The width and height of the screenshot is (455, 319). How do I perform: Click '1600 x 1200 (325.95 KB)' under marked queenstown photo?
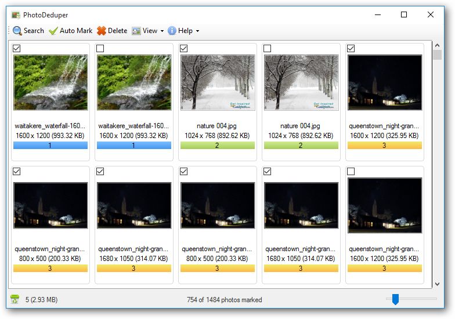coord(384,136)
